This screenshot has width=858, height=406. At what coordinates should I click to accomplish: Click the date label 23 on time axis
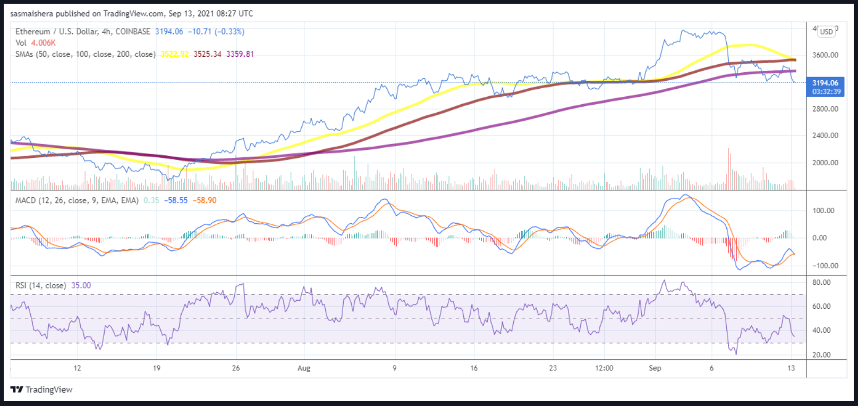coord(553,368)
